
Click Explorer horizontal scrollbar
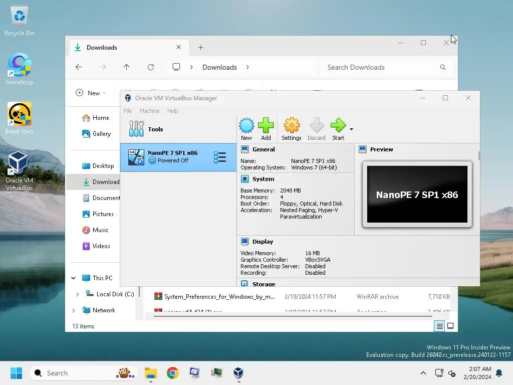click(x=293, y=316)
